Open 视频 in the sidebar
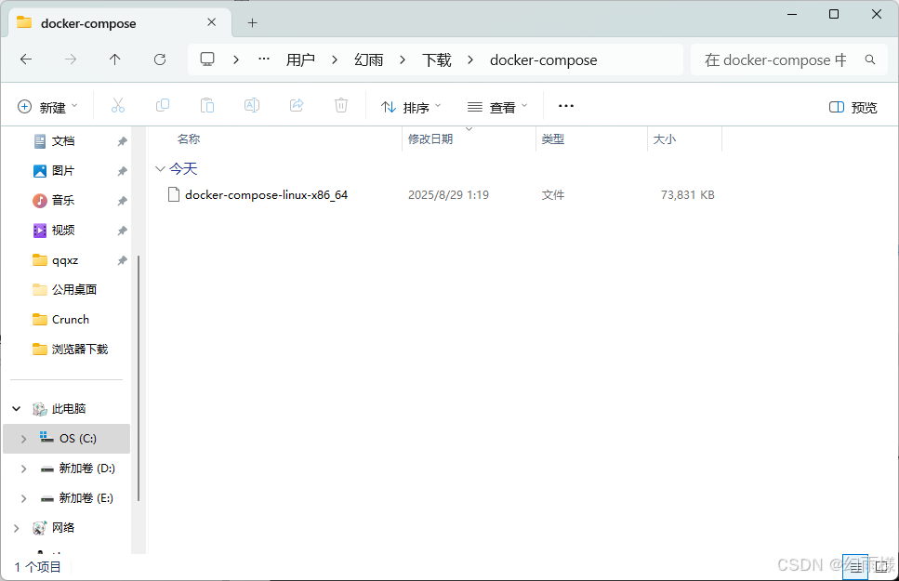The height and width of the screenshot is (581, 899). pos(63,231)
